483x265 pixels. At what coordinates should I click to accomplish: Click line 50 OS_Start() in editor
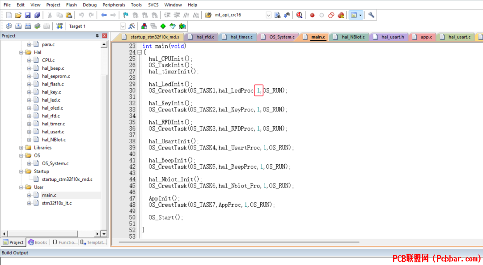(166, 218)
